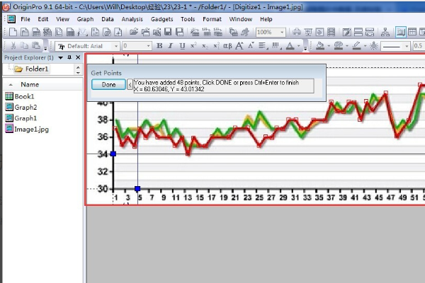This screenshot has height=283, width=425.
Task: Click the Project Explorer toggle icon
Action: coord(401,32)
